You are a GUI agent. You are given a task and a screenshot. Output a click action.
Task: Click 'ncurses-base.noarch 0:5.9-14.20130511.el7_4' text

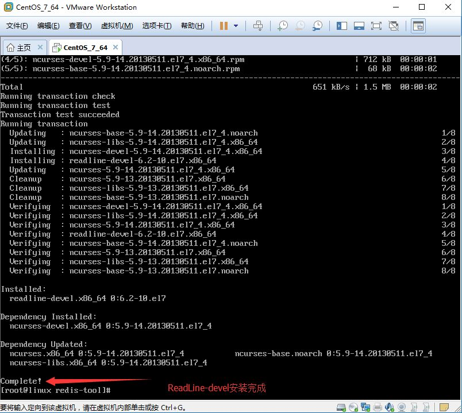click(x=333, y=353)
